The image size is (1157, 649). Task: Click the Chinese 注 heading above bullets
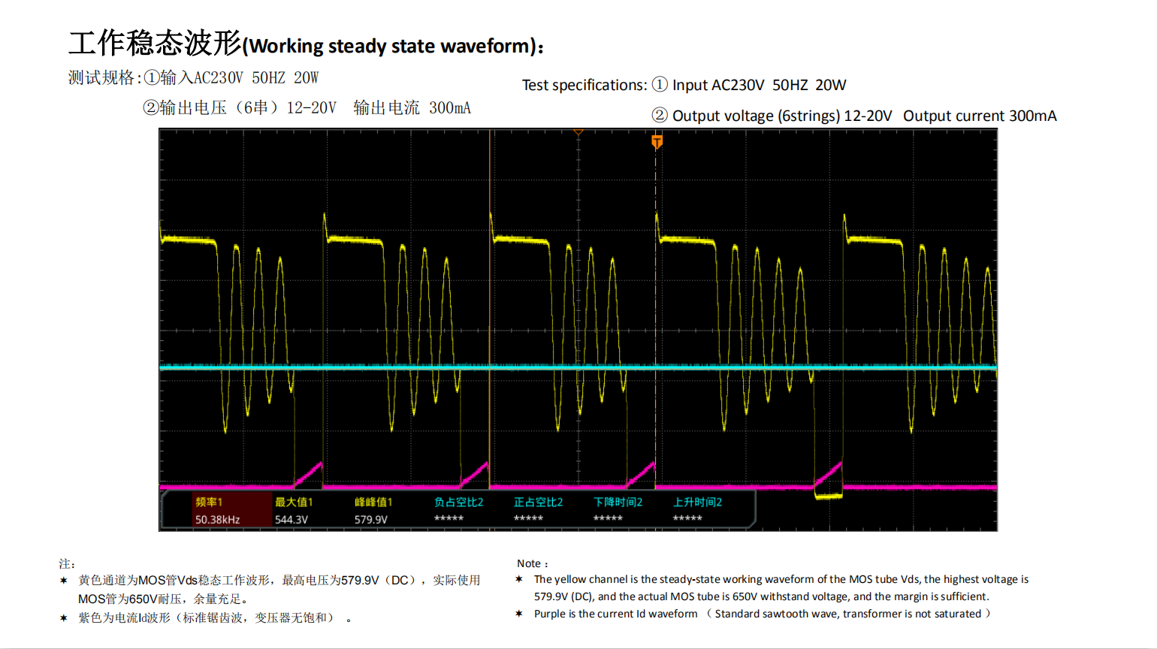(x=67, y=563)
